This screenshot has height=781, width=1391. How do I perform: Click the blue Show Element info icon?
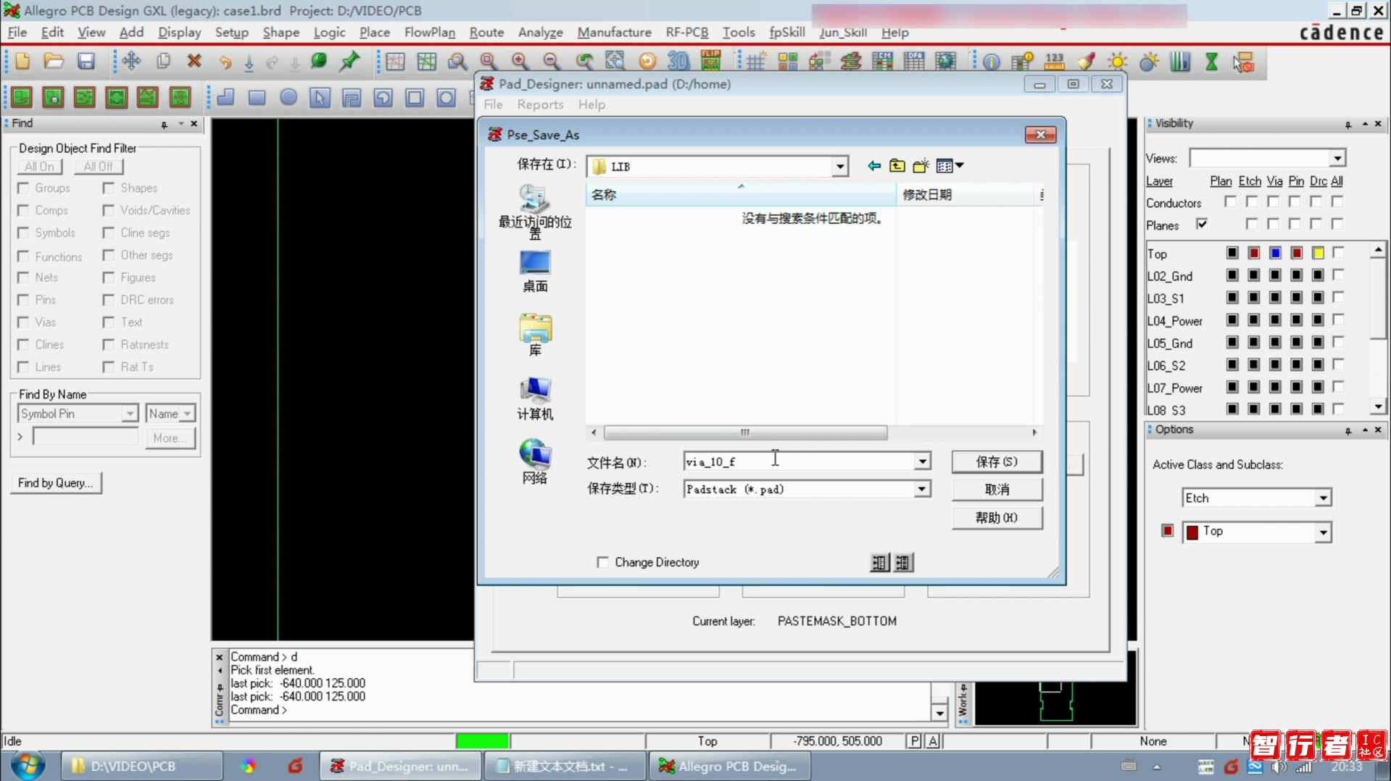(991, 62)
